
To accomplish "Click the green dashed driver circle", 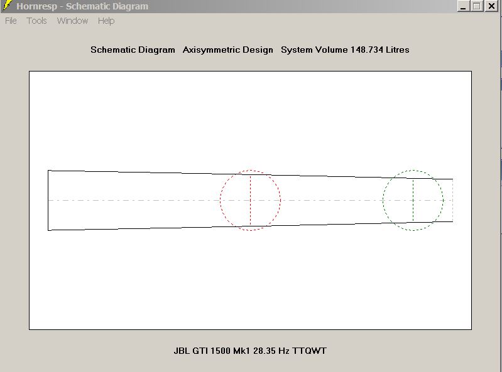I will pos(413,200).
